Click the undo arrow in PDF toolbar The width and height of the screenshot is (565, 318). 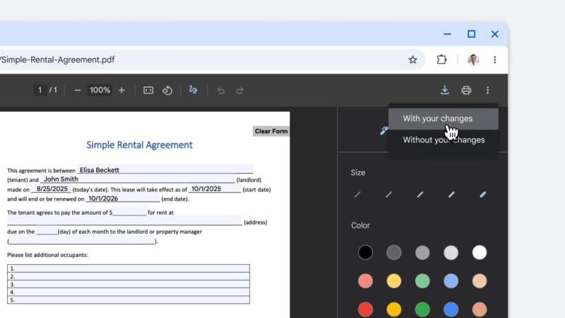(x=221, y=90)
